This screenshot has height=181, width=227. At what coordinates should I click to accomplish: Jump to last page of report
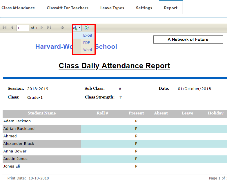point(49,27)
